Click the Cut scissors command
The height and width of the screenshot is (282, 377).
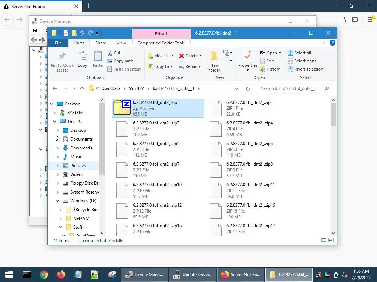(114, 53)
